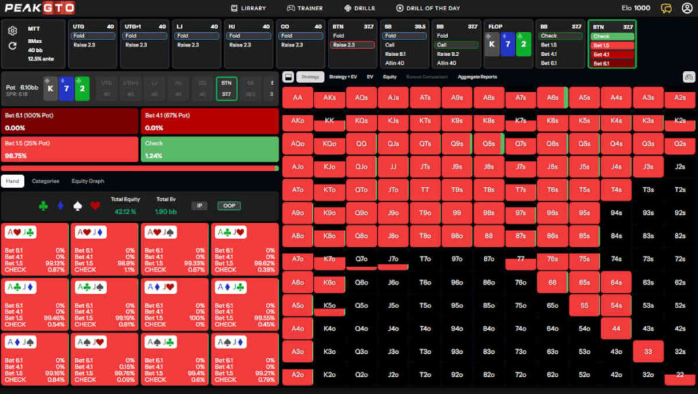Open Library from top navigation
Screen dimensions: 698x394
[x=248, y=8]
